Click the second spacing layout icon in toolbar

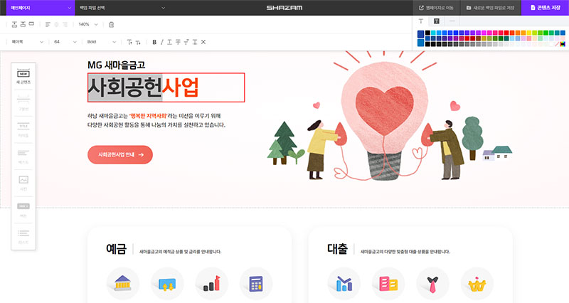click(x=23, y=24)
